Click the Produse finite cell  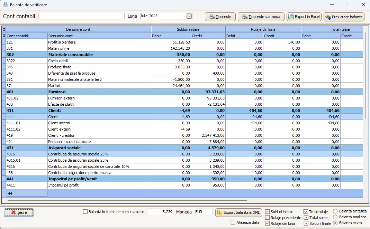point(99,67)
